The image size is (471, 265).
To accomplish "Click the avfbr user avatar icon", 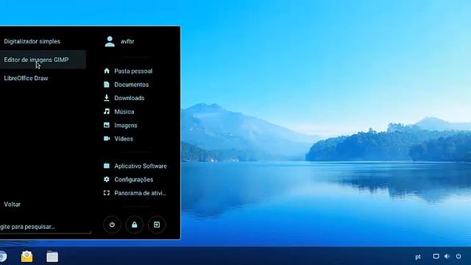I will click(110, 41).
